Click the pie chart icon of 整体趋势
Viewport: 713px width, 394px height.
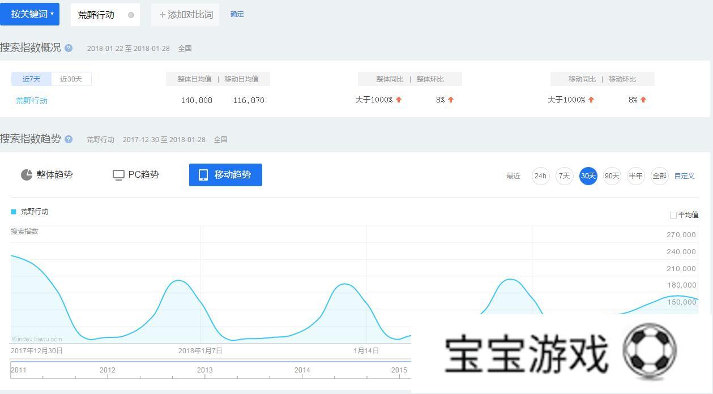27,175
